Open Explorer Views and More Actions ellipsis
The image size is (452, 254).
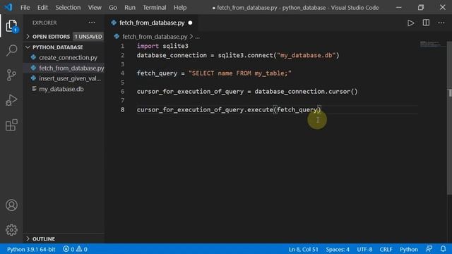point(92,23)
